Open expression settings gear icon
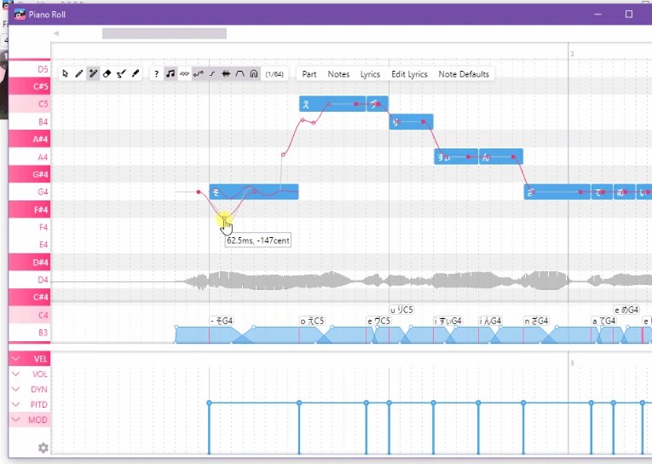 [43, 448]
